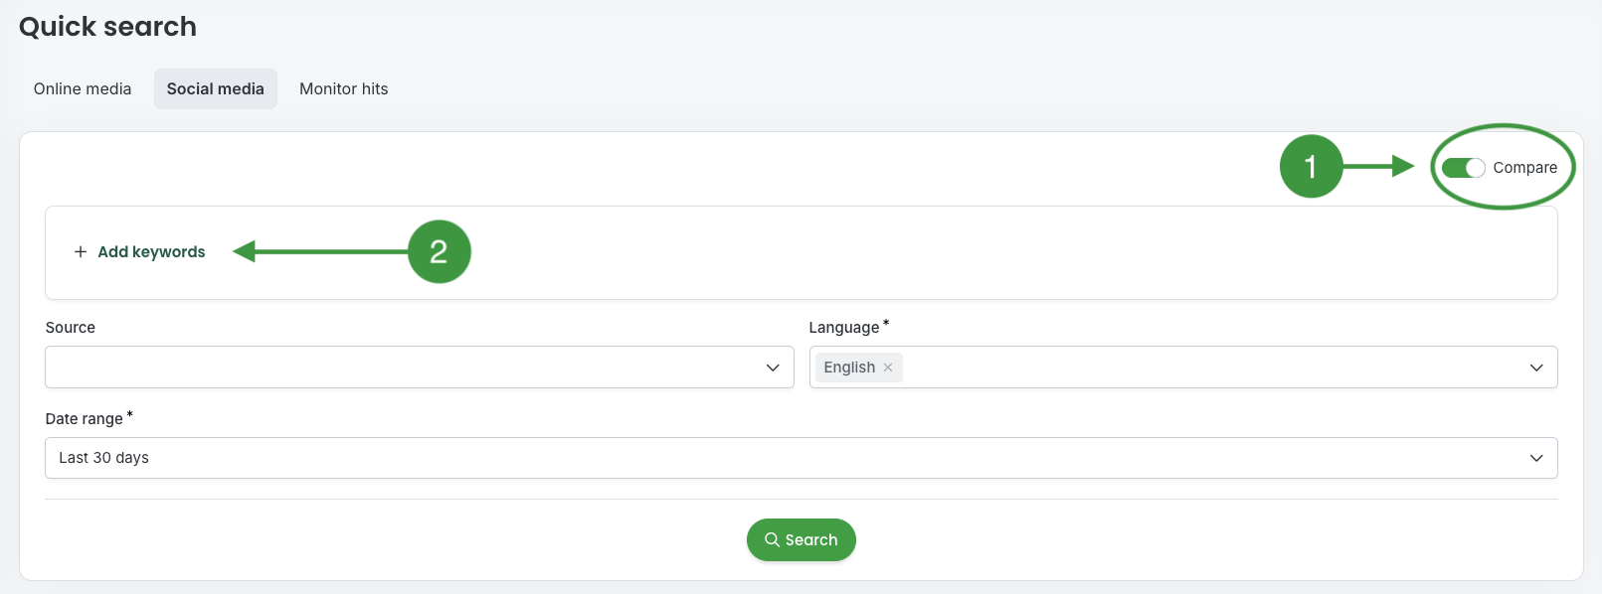1602x594 pixels.
Task: Click the green number 1 circle
Action: [x=1311, y=167]
